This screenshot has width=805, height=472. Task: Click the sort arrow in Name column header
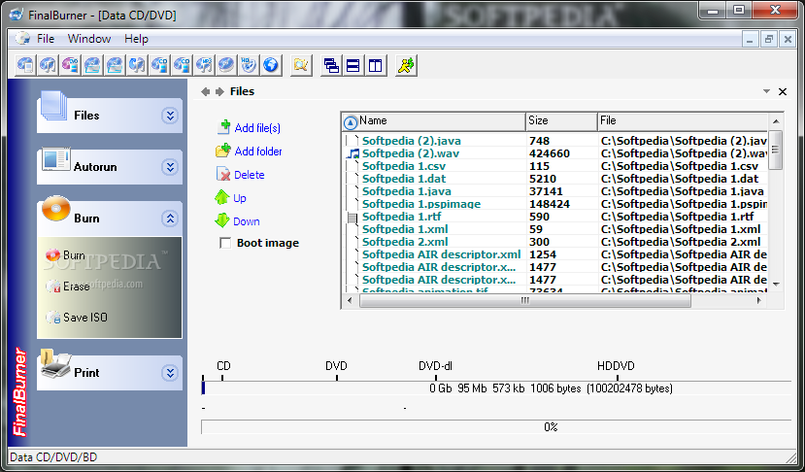coord(351,122)
